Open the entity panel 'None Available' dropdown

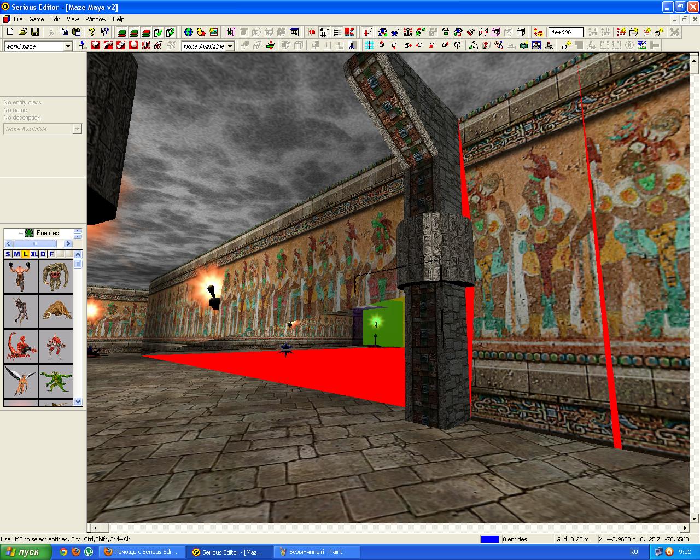77,129
